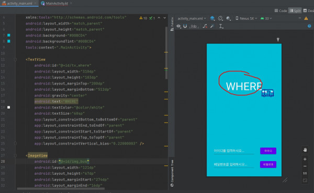
Task: Switch to Code view mode
Action: coord(281,10)
